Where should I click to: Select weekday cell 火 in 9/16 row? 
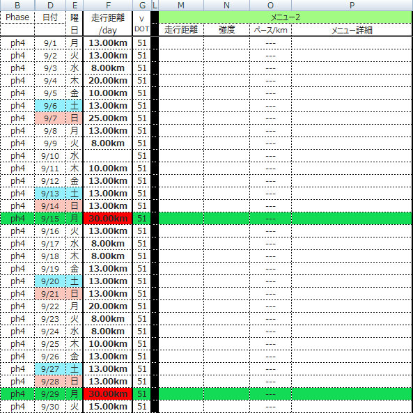point(75,231)
